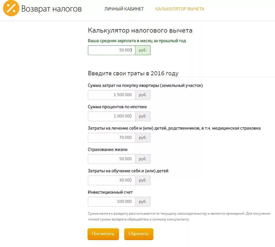
Task: Click руб. label beside Инвестиционный счет
Action: click(x=143, y=202)
